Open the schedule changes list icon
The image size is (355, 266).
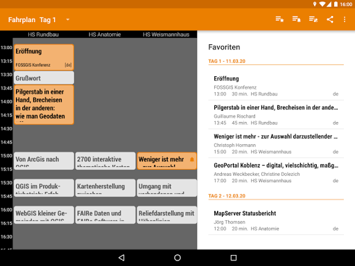[313, 19]
